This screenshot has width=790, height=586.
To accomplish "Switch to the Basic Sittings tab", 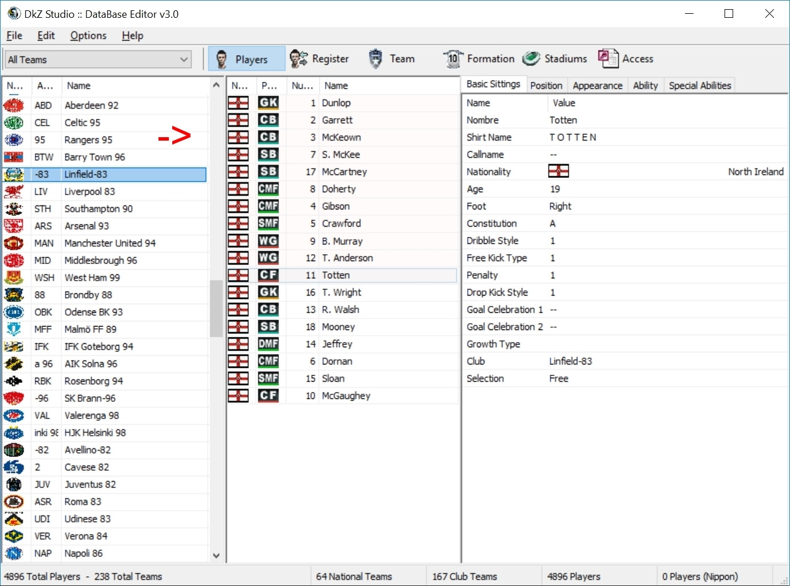I will pos(493,84).
